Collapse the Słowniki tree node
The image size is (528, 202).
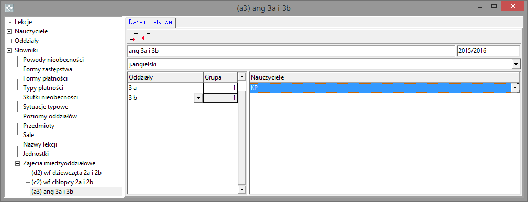[x=9, y=50]
